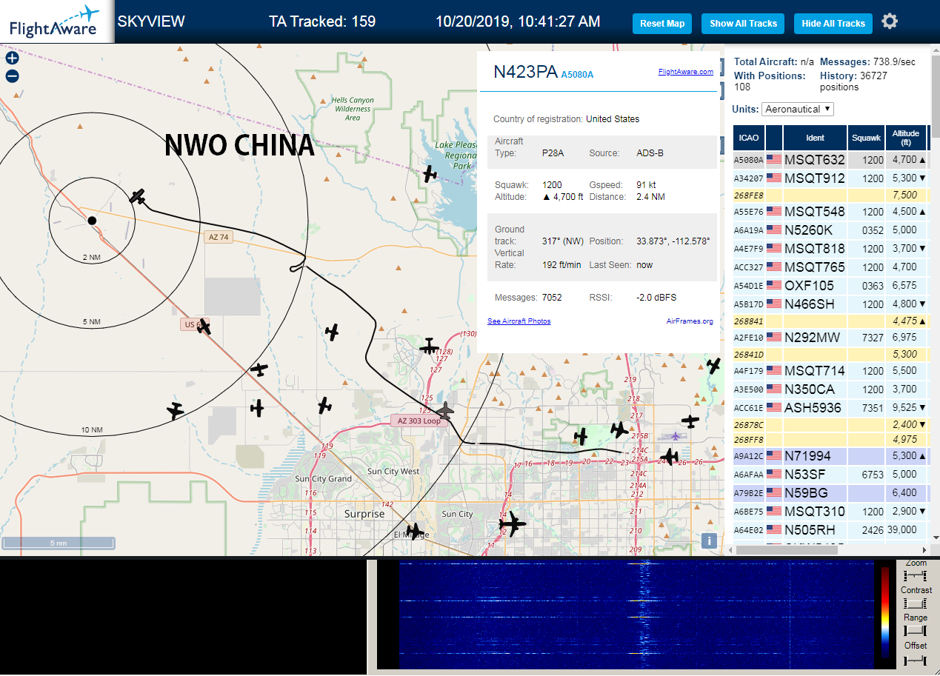The width and height of the screenshot is (940, 676).
Task: Select the aircraft icon on the US 60 label
Action: (x=204, y=327)
